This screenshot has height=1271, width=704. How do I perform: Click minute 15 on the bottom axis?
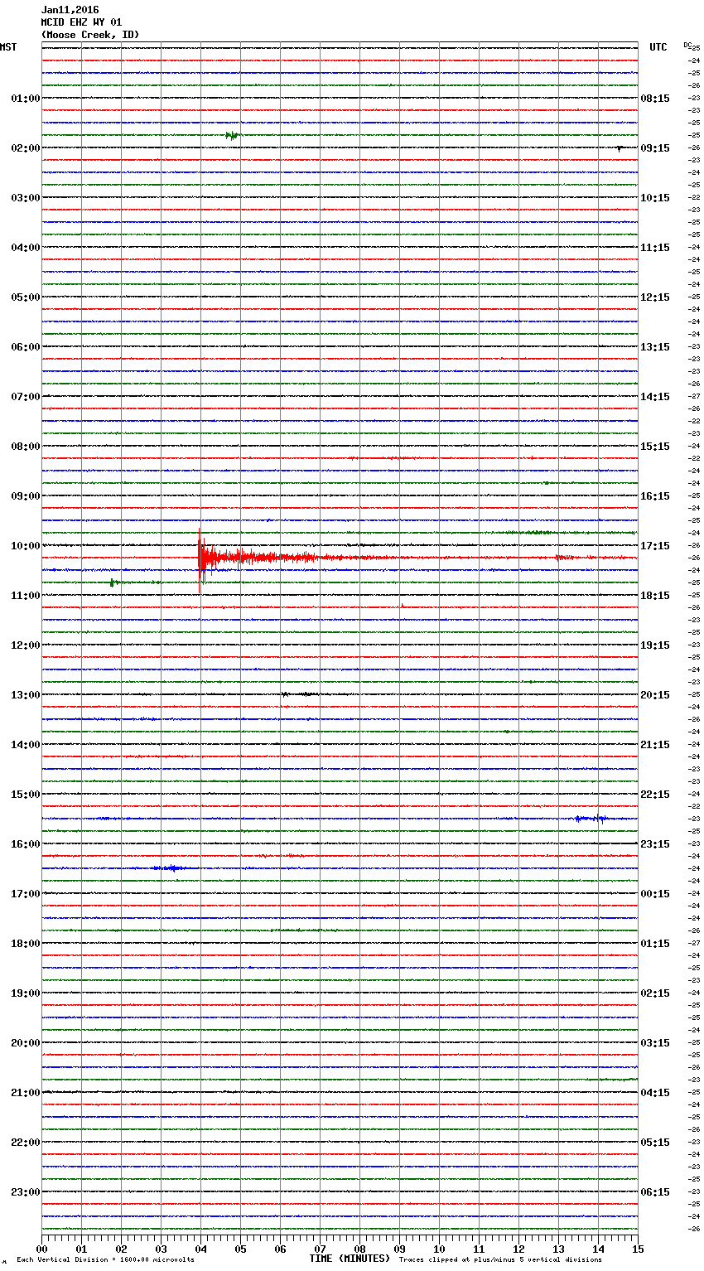638,1249
